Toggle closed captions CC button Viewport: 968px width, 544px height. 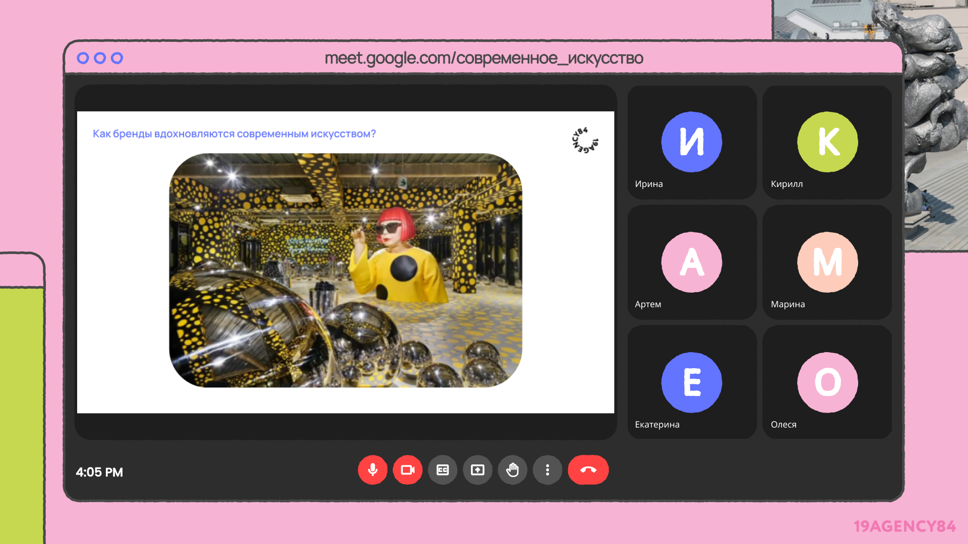[x=443, y=470]
